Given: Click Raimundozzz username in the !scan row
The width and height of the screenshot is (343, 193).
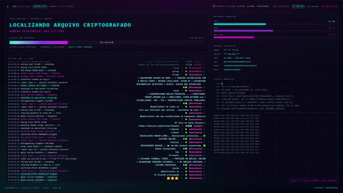Looking at the screenshot, I should (x=196, y=68).
